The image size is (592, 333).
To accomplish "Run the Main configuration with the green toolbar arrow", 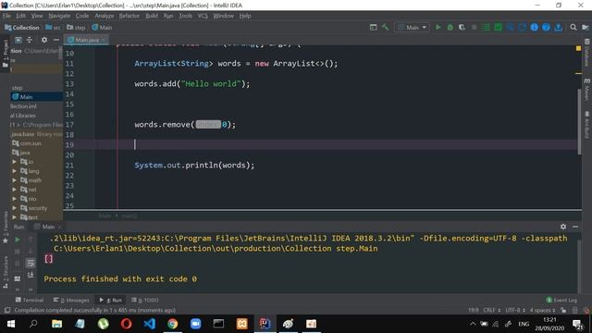I will (x=438, y=27).
